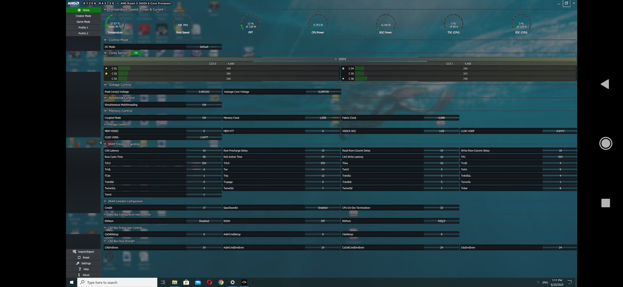623x287 pixels.
Task: Click the Memory Clock 1,900 value
Action: (323, 118)
